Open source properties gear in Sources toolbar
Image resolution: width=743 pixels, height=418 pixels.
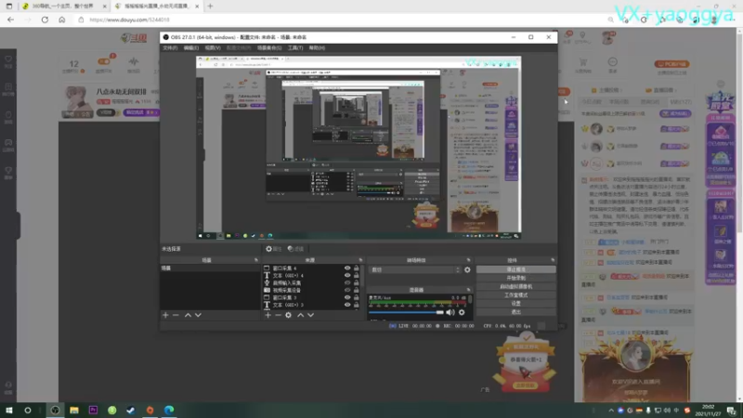click(288, 315)
